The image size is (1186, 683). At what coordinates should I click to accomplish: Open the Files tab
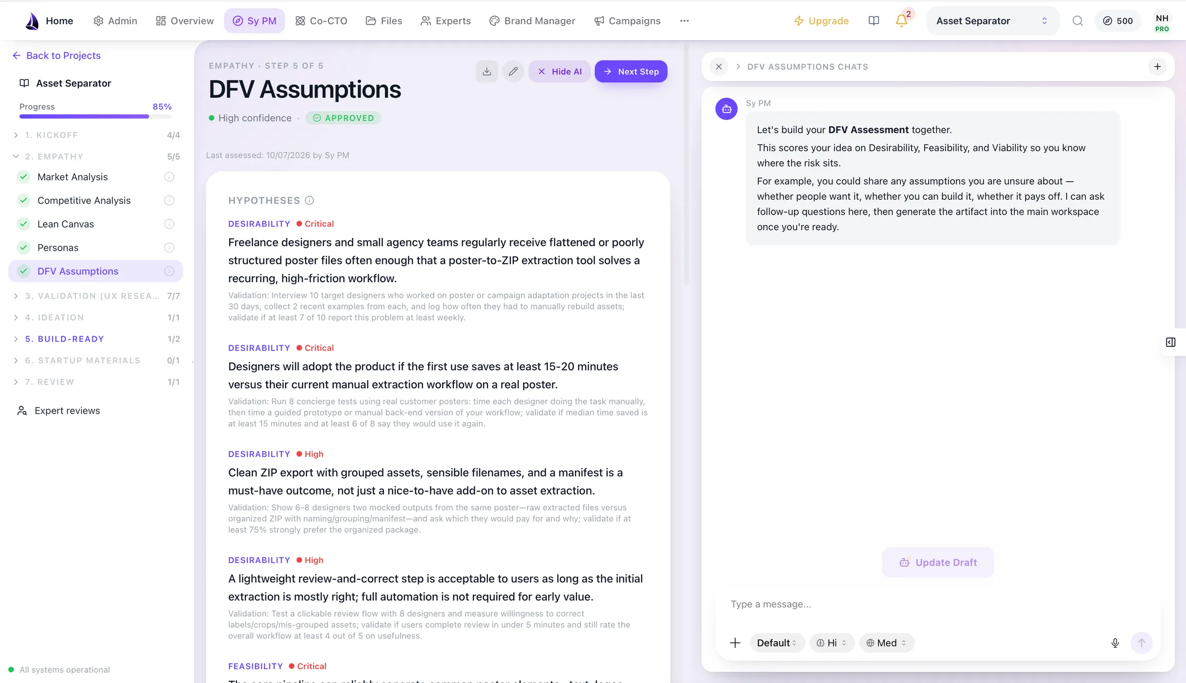tap(384, 21)
